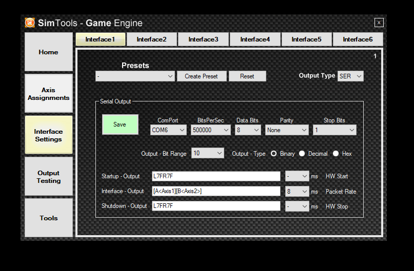The height and width of the screenshot is (271, 414).
Task: Click the Interface Output text field
Action: [216, 191]
